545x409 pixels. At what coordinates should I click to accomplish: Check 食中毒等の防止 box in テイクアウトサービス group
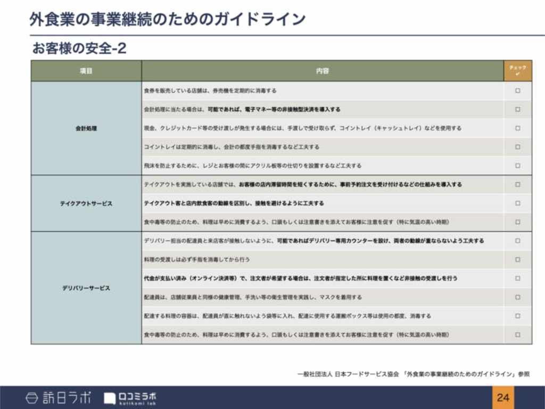tap(517, 222)
